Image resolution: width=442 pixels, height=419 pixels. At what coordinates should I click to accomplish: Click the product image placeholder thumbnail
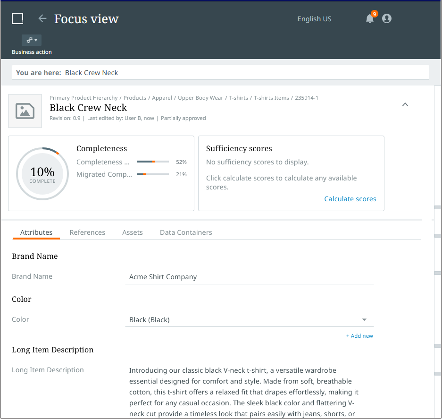click(25, 111)
